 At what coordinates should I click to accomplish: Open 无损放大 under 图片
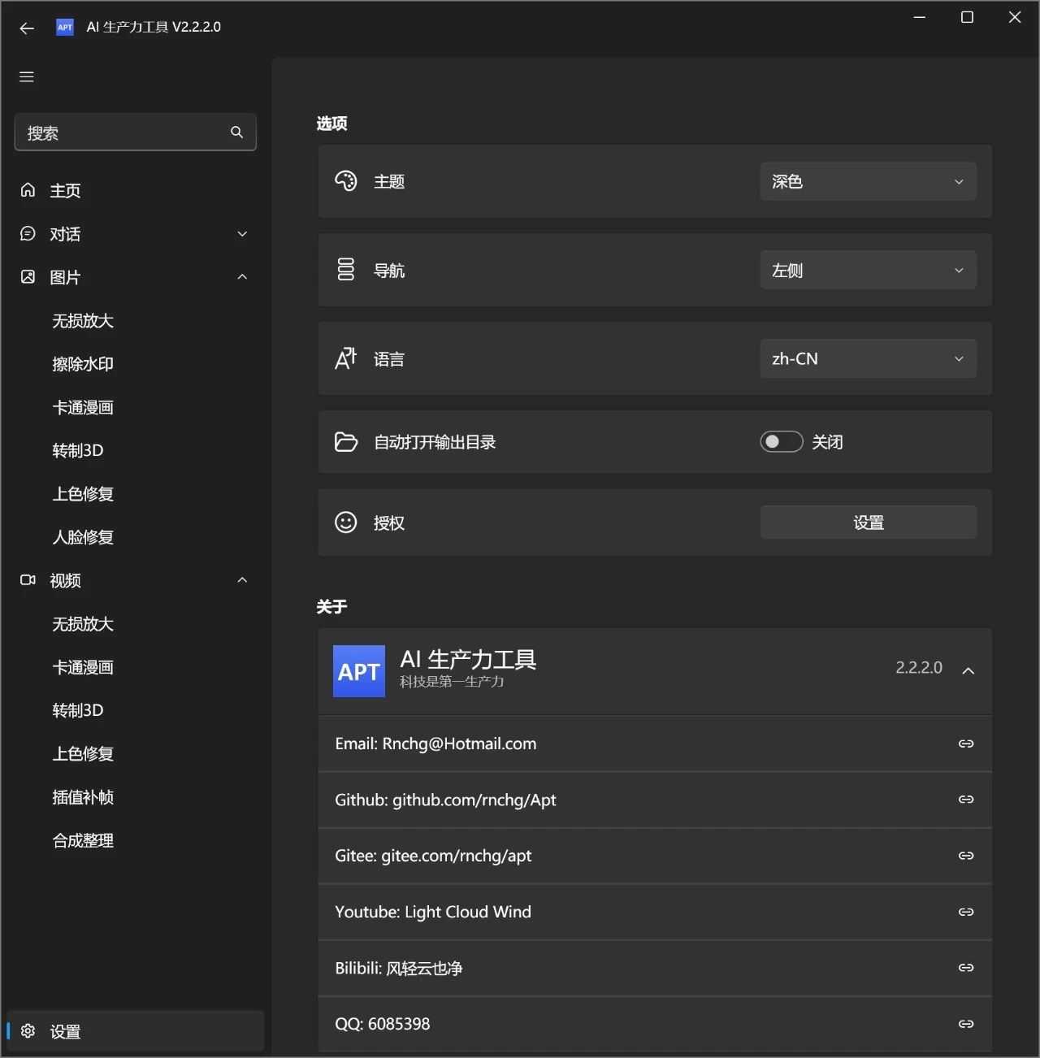click(x=83, y=321)
